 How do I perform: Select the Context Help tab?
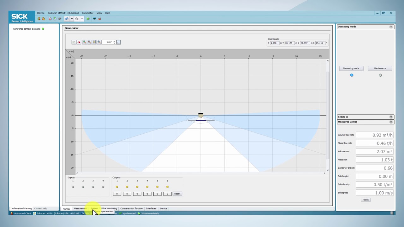pyautogui.click(x=40, y=208)
